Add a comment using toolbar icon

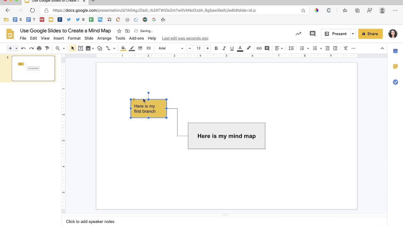click(x=267, y=48)
